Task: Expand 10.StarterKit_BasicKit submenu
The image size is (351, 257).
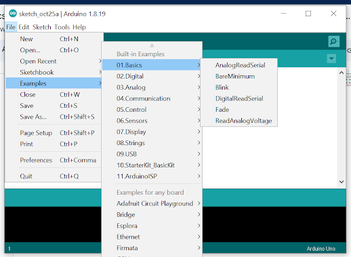Action: click(x=152, y=165)
